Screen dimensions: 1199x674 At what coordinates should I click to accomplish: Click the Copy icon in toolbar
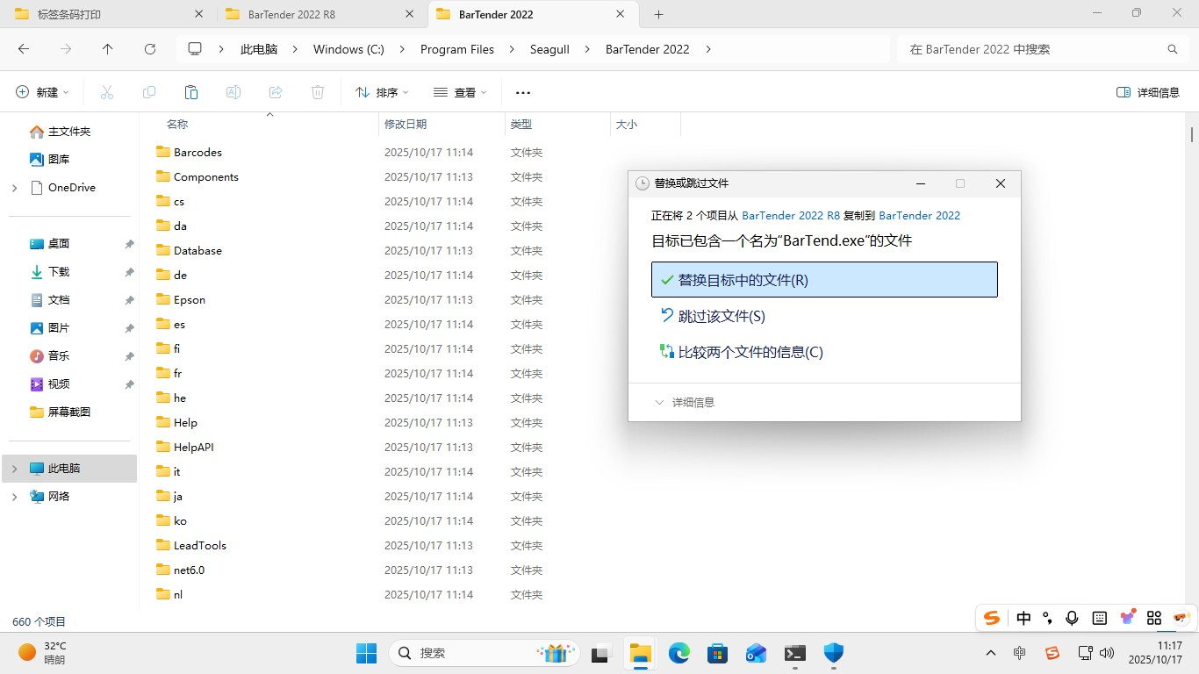coord(149,92)
